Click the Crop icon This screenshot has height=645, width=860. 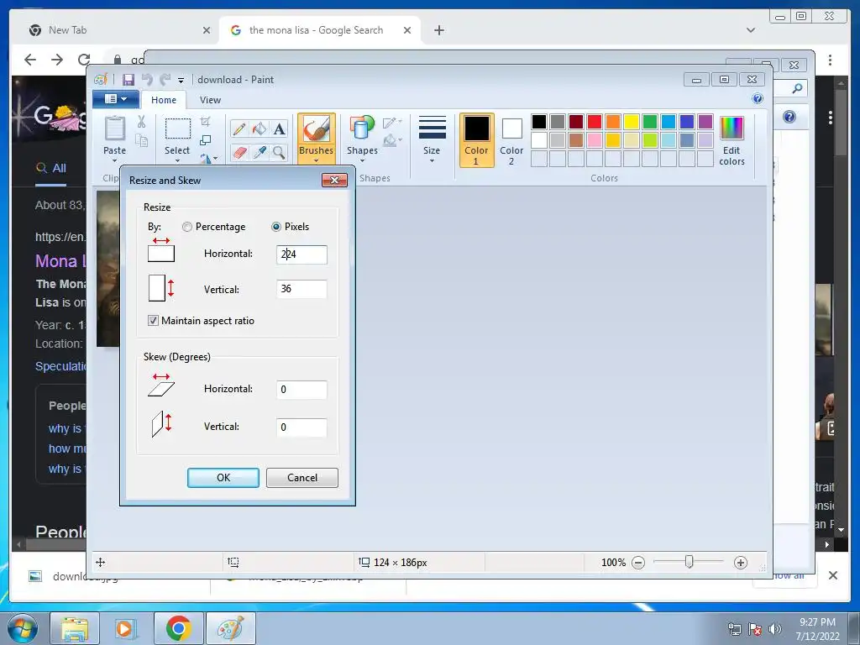point(205,121)
